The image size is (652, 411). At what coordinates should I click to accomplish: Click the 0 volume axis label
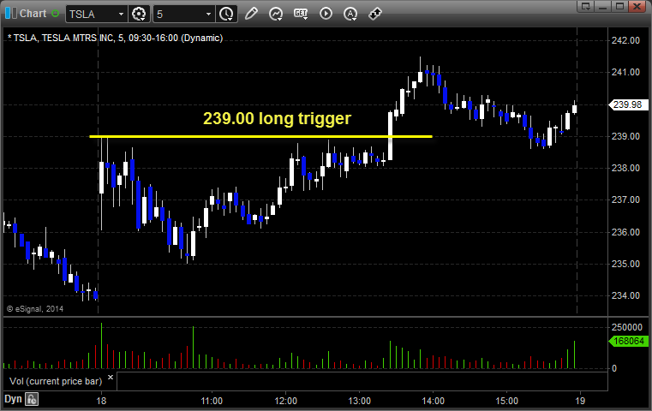[x=614, y=368]
